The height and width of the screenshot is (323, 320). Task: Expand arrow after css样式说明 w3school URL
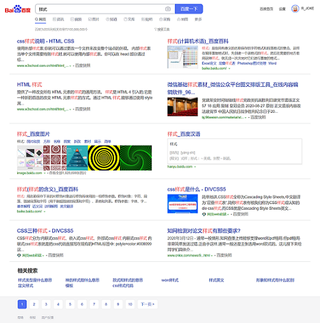70,65
